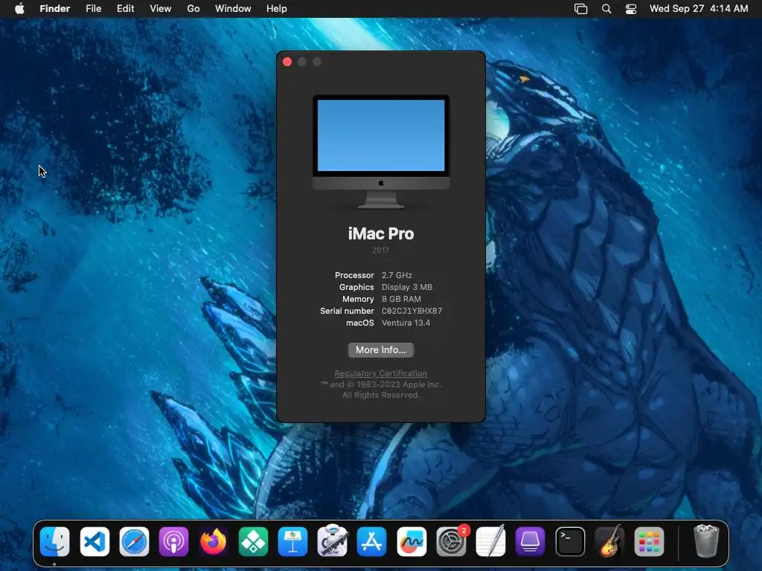This screenshot has width=762, height=571.
Task: Click the serial number C02CJ1Y8HX87
Action: 412,311
